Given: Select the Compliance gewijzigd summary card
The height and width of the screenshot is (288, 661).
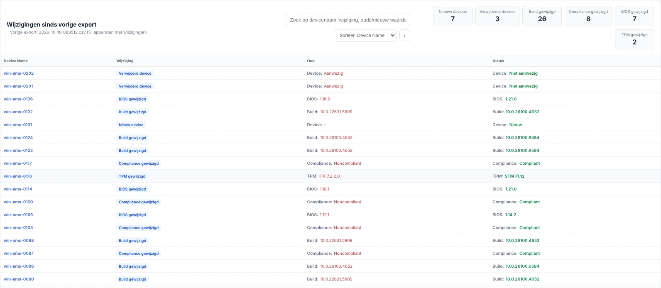Looking at the screenshot, I should [x=588, y=16].
